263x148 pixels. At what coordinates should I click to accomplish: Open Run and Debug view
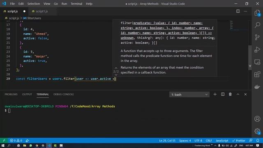[x=257, y=49]
